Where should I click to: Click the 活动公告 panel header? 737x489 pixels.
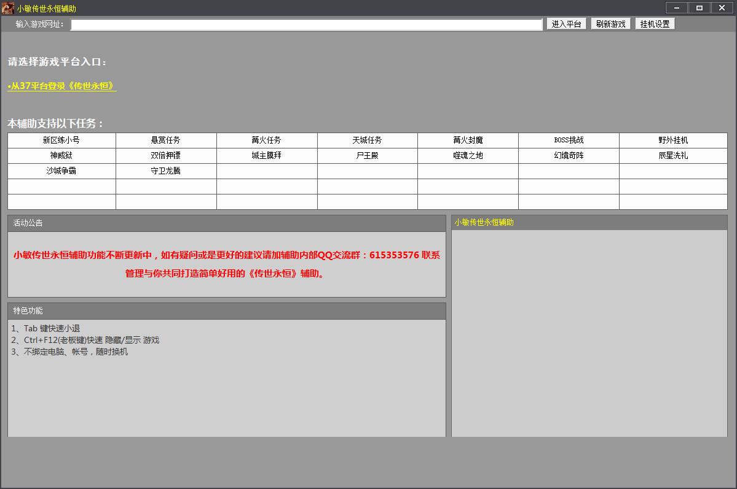click(x=226, y=223)
